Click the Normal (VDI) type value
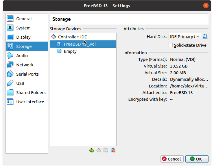214x168 pixels. 183,59
